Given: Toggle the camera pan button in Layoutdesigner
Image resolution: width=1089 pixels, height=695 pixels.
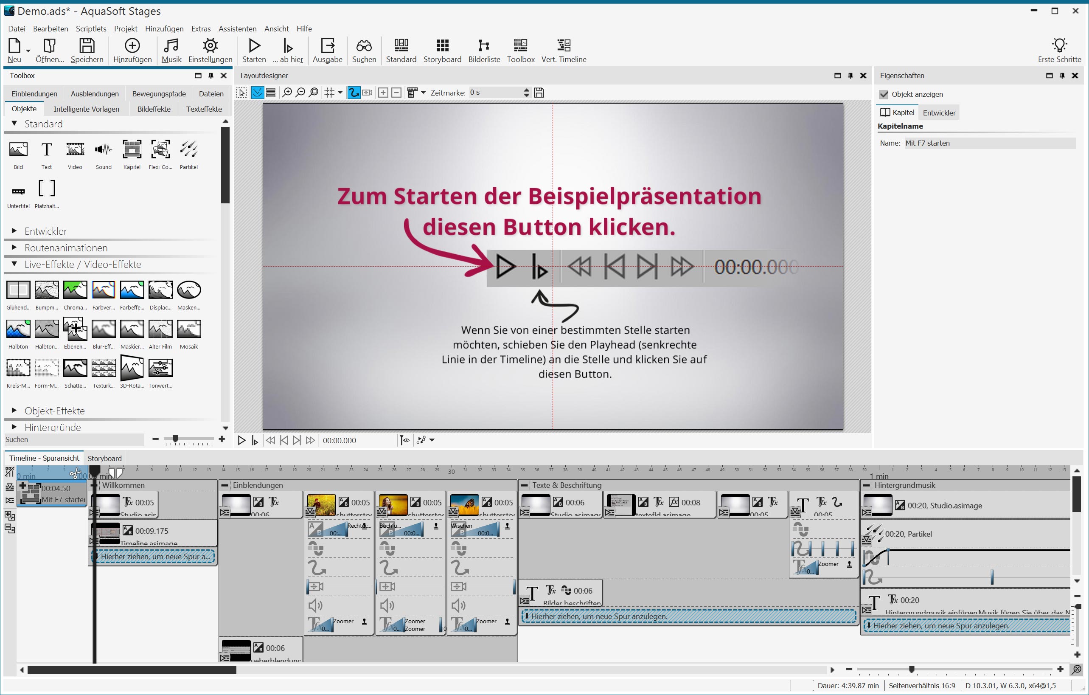Looking at the screenshot, I should [368, 93].
